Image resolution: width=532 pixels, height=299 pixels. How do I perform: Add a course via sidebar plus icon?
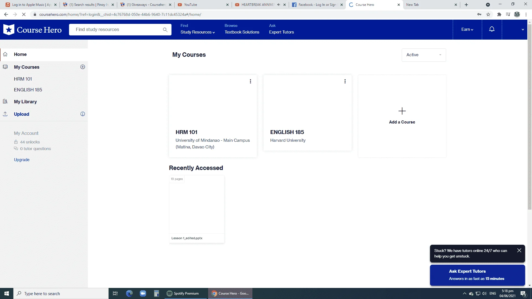(83, 67)
